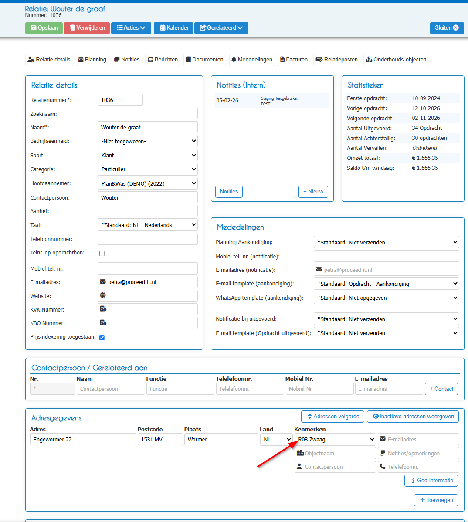Click into the Zoeknaam input field
The image size is (468, 522).
(148, 114)
